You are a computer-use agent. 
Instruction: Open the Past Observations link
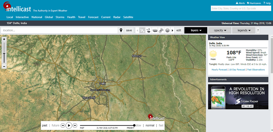click(256, 70)
